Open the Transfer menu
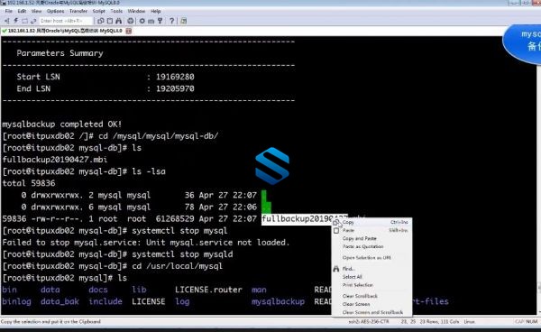 tap(78, 11)
